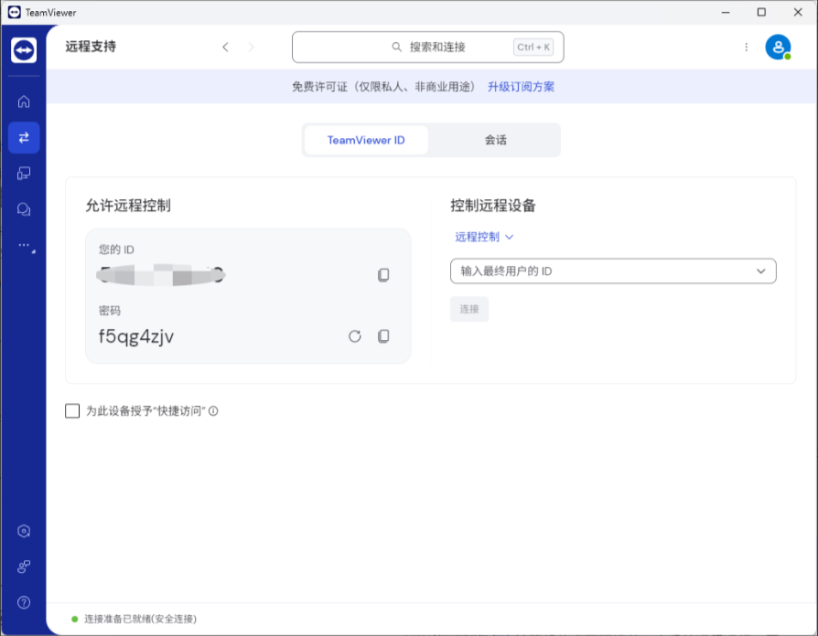The width and height of the screenshot is (818, 636).
Task: Regenerate a new random password
Action: (x=355, y=336)
